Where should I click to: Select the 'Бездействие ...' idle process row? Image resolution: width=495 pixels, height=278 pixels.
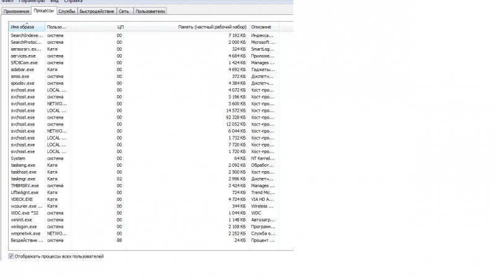coord(144,240)
